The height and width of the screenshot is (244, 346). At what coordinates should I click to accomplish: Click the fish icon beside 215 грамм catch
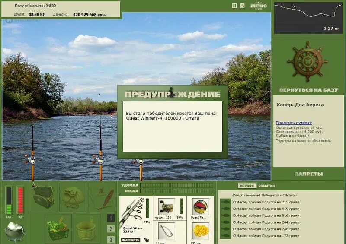pos(225,202)
